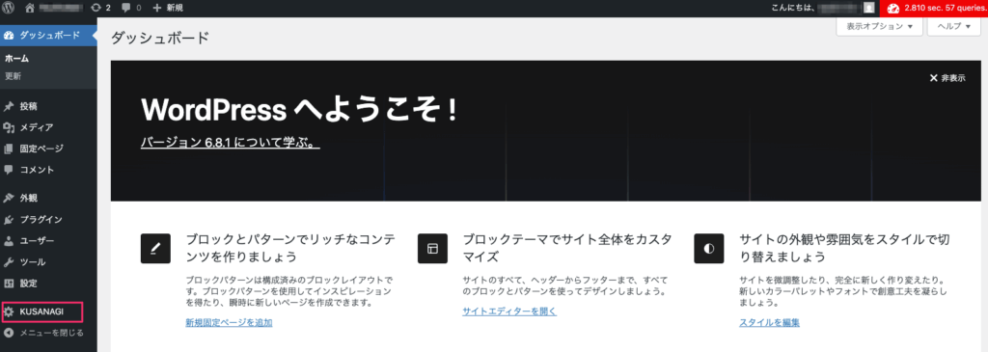Open the comments bubble icon showing 0
This screenshot has height=352, width=988.
pos(131,8)
